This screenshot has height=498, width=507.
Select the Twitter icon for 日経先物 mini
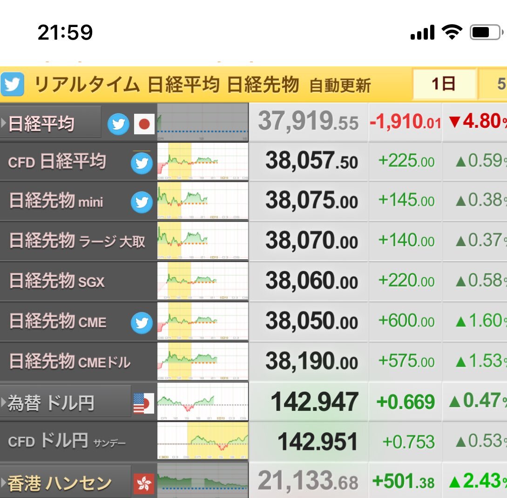pos(141,202)
